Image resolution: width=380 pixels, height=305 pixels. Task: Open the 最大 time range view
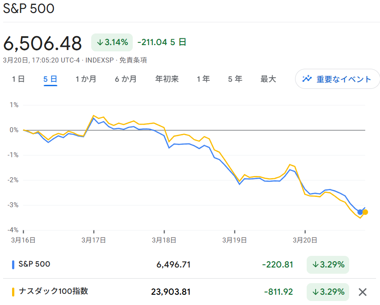pyautogui.click(x=268, y=79)
